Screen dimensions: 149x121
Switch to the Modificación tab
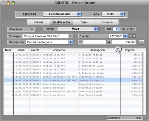[x=62, y=22]
